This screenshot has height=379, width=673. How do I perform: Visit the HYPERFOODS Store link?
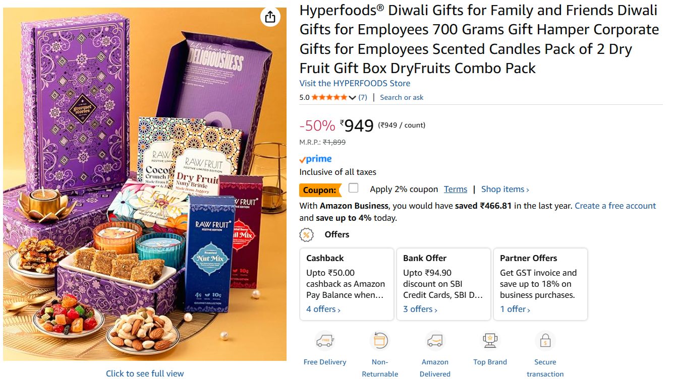355,83
